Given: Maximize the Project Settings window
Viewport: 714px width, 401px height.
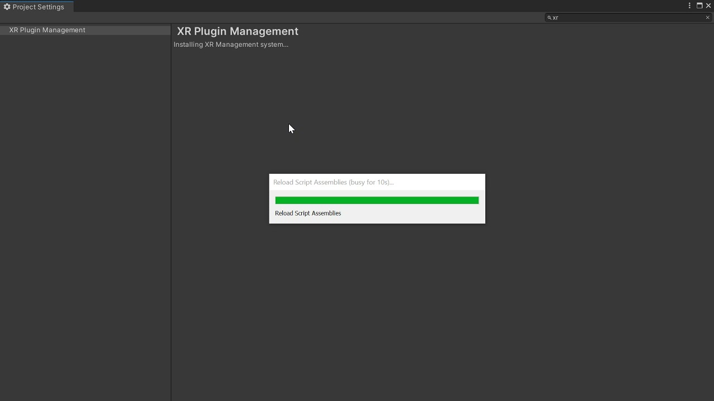Looking at the screenshot, I should point(699,6).
